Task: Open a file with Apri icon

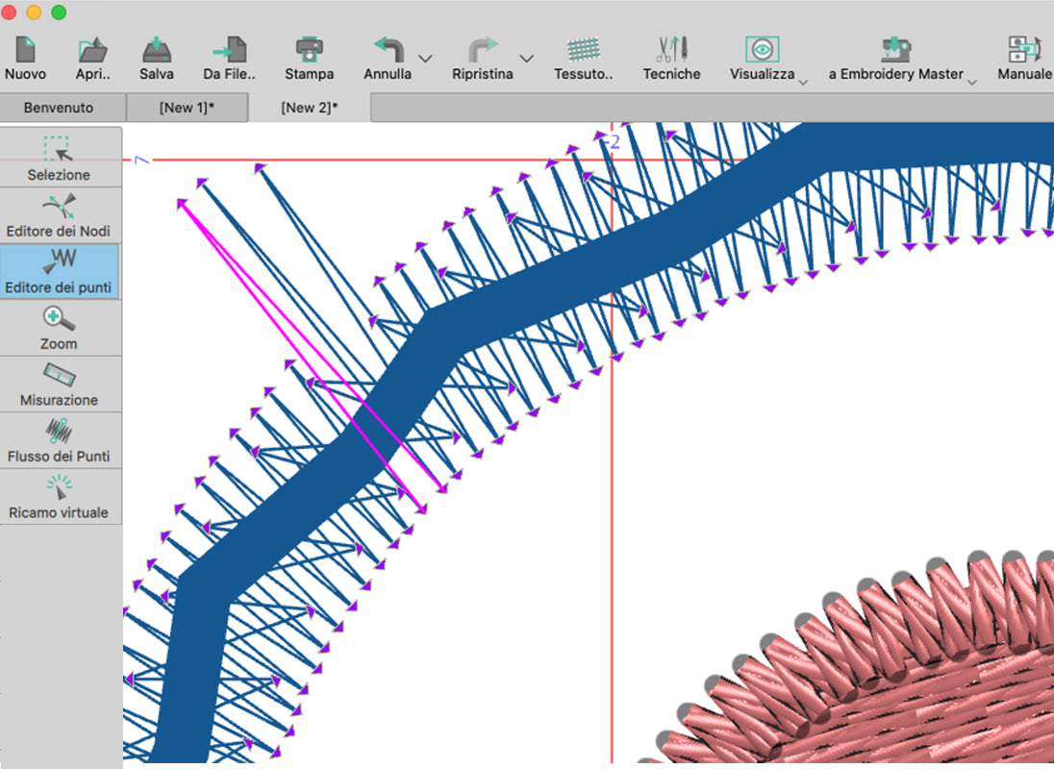Action: point(92,50)
